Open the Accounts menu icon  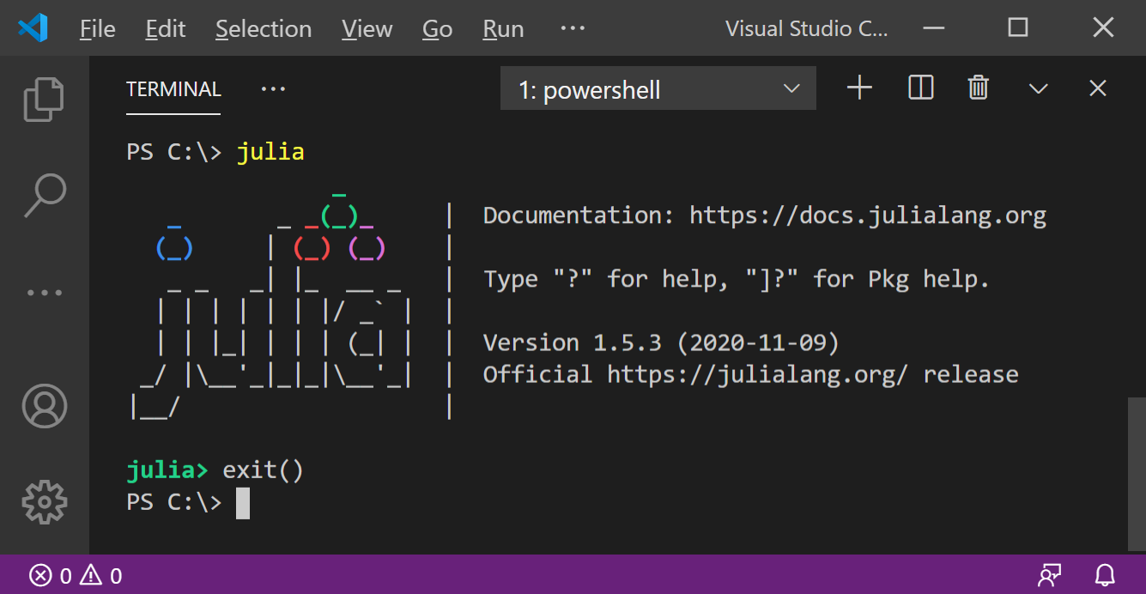(44, 406)
